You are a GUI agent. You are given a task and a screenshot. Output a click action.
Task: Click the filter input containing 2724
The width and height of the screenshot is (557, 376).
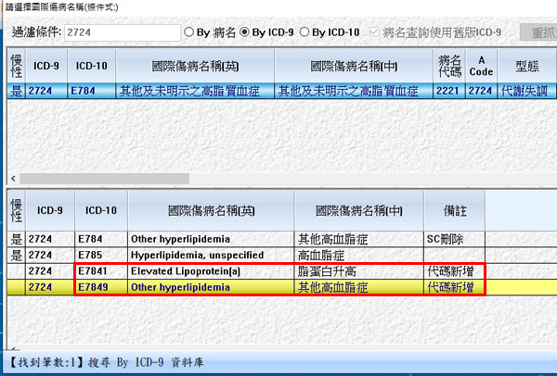point(122,33)
